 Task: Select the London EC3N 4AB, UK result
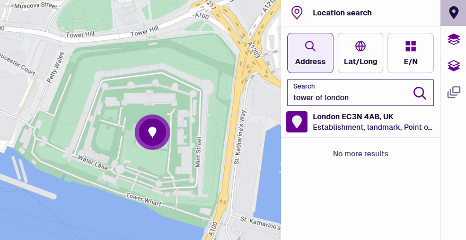(x=360, y=122)
